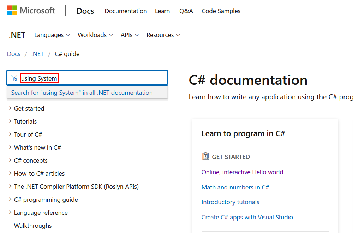The width and height of the screenshot is (353, 233).
Task: Open the APIs dropdown menu
Action: 130,35
